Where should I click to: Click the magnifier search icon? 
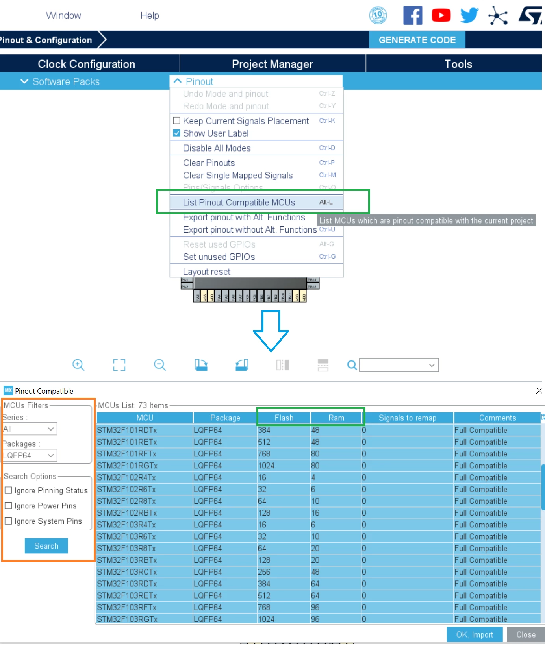point(352,365)
